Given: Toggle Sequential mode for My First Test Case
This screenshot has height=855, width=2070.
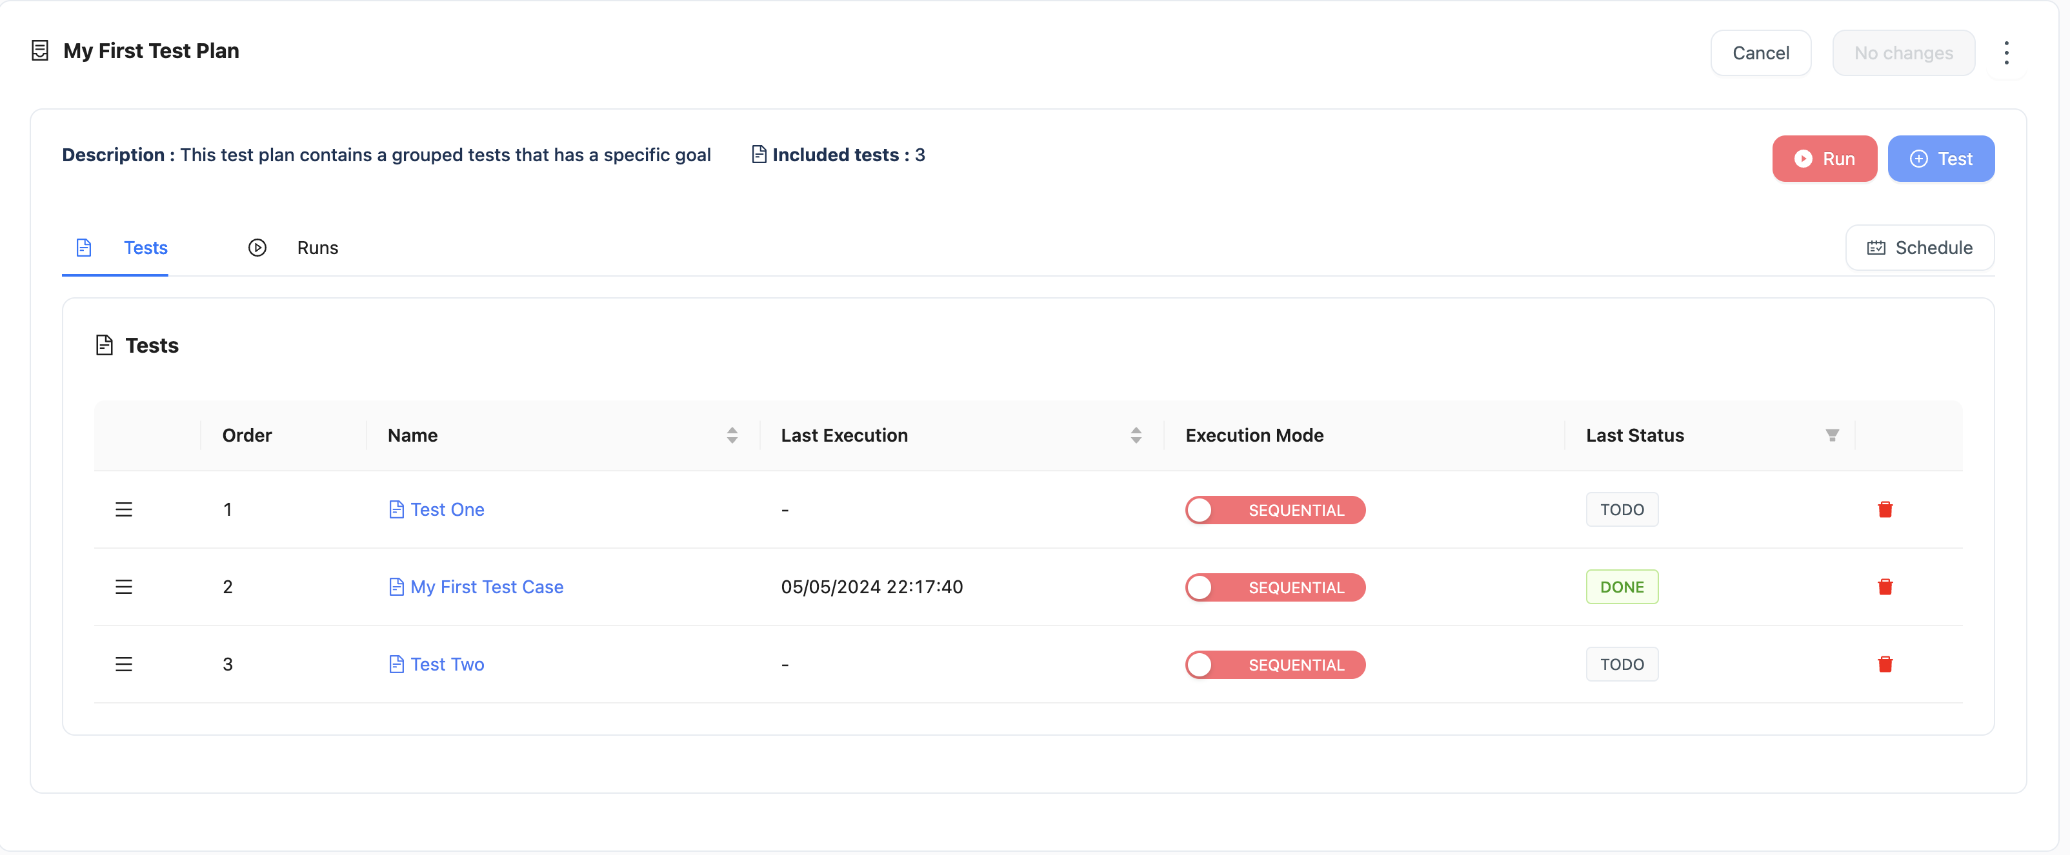Looking at the screenshot, I should 1275,587.
